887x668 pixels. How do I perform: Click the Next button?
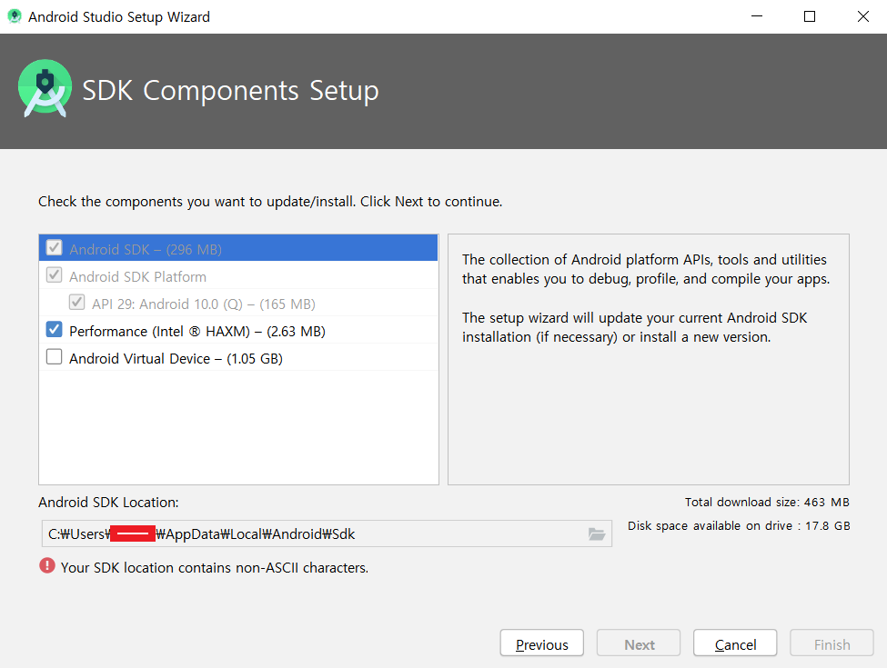pyautogui.click(x=639, y=643)
